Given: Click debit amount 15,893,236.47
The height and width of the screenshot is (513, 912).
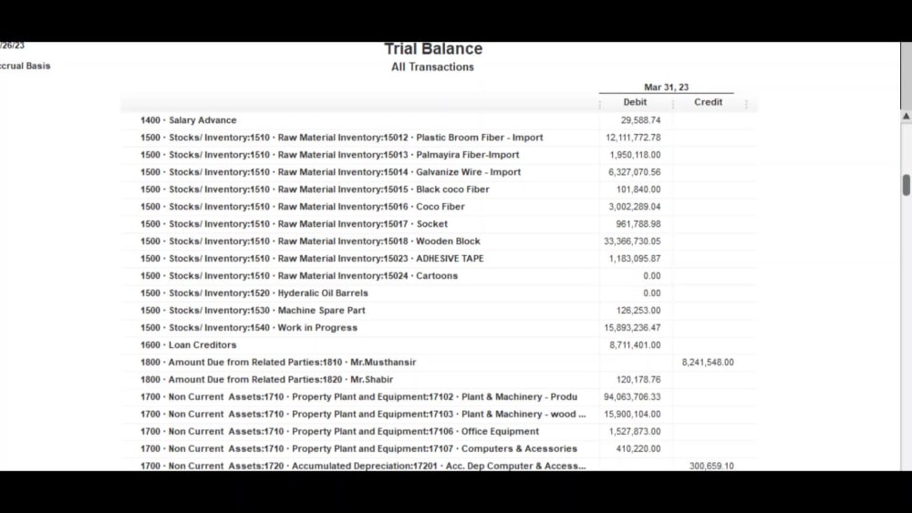Looking at the screenshot, I should point(632,328).
